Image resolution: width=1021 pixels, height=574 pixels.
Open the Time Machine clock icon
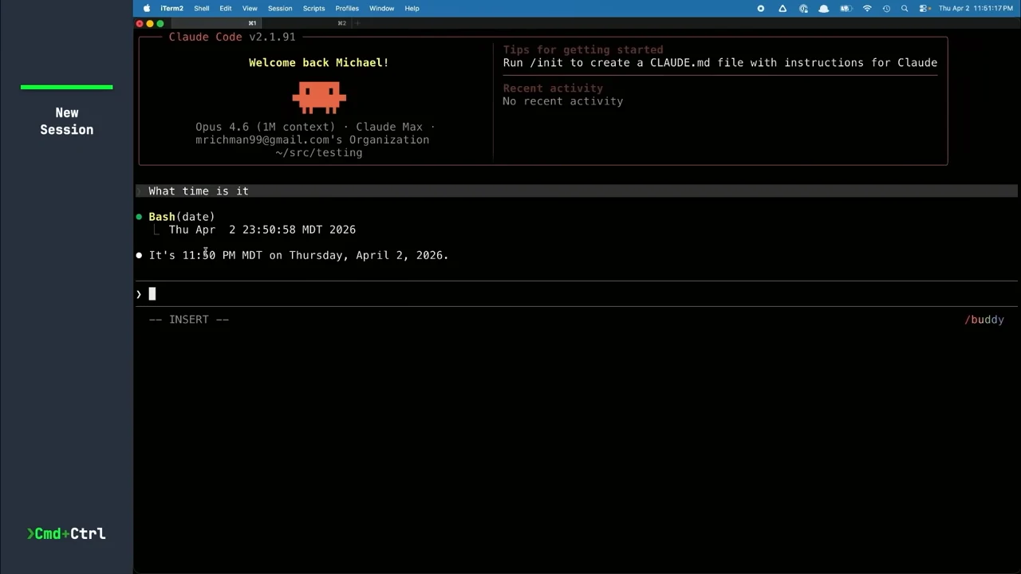tap(886, 8)
